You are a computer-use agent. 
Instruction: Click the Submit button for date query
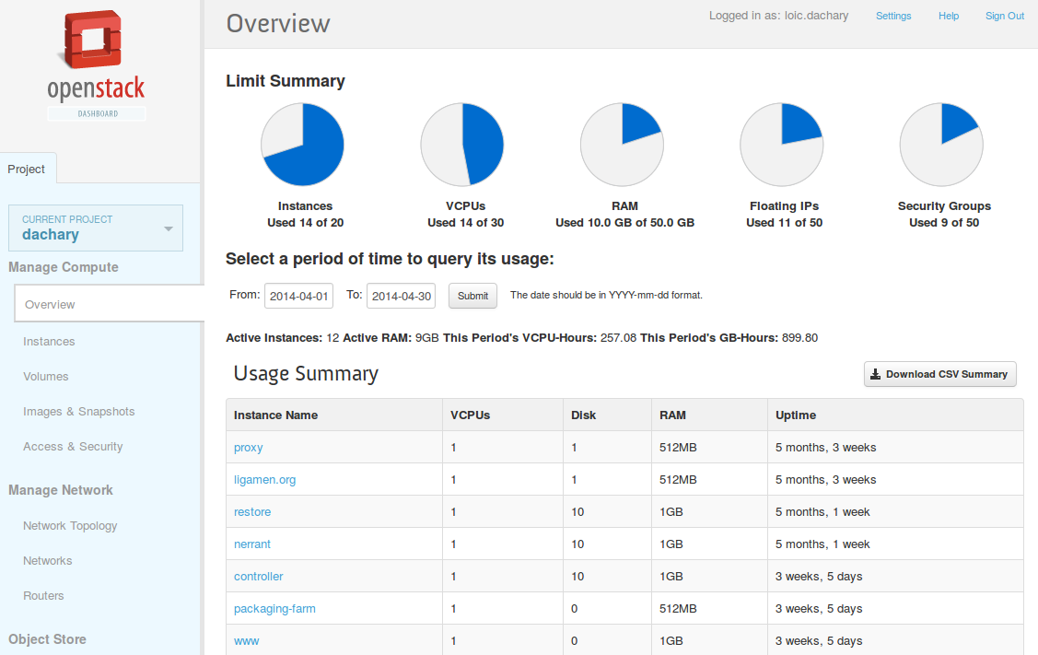(472, 296)
